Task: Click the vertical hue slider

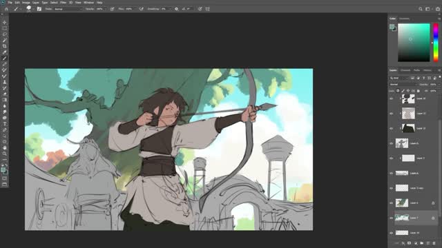Action: (436, 43)
